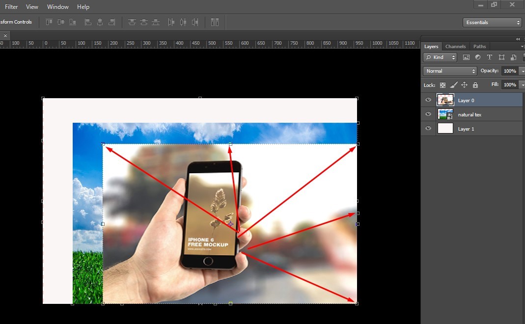This screenshot has width=525, height=324.
Task: Click the Fill 100% field
Action: tap(510, 84)
